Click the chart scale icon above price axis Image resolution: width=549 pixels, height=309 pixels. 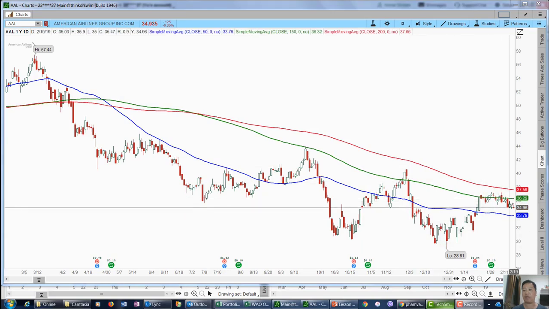520,32
